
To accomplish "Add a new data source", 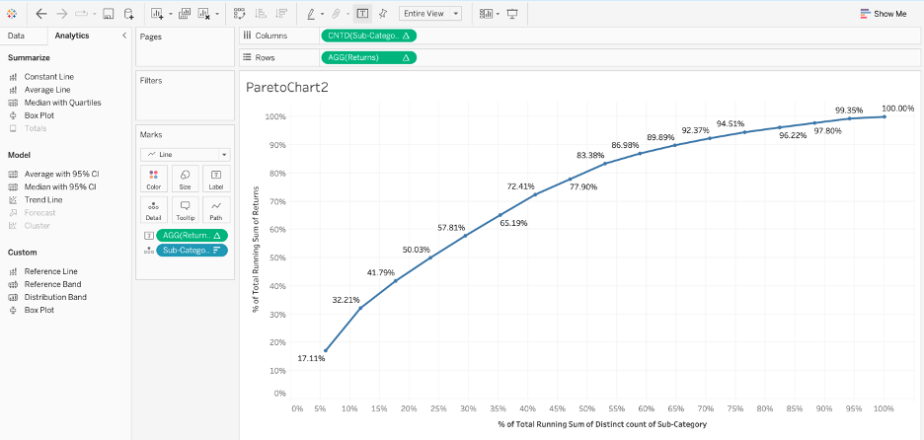I will (128, 14).
